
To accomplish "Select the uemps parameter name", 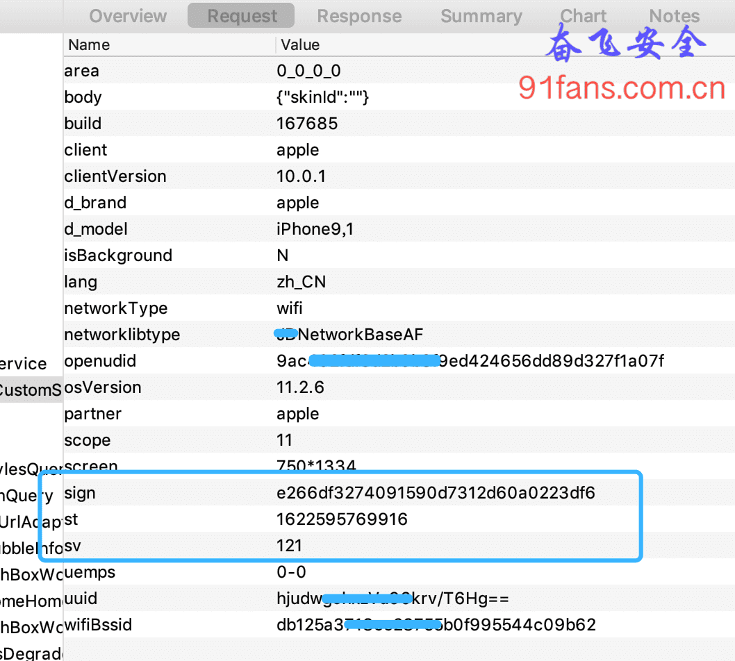I will [90, 572].
